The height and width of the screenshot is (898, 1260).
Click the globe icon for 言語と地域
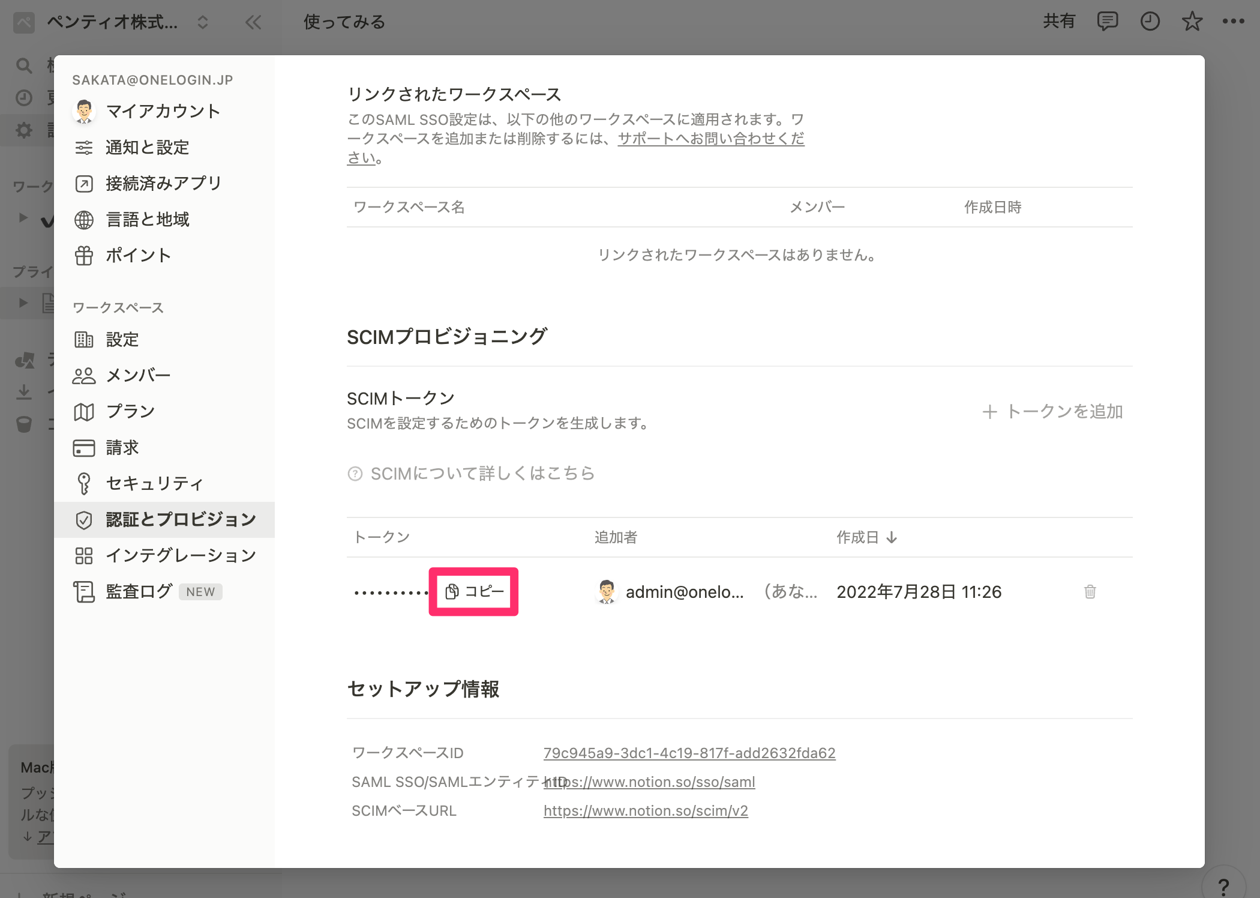tap(84, 220)
